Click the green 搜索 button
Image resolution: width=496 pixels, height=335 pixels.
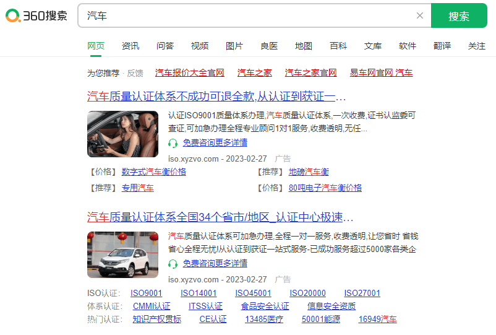click(459, 15)
